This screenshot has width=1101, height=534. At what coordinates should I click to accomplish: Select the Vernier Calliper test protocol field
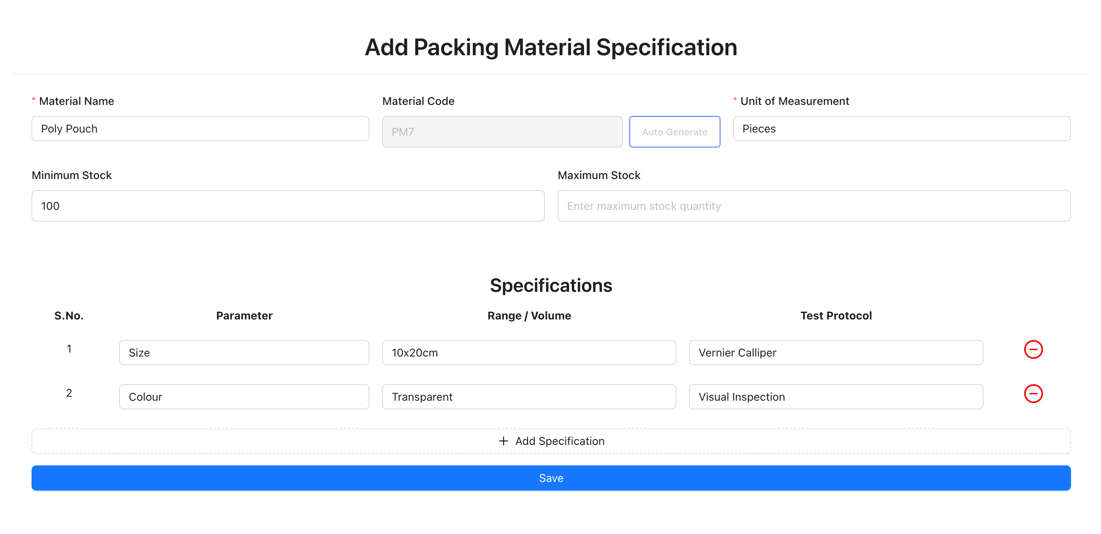836,352
